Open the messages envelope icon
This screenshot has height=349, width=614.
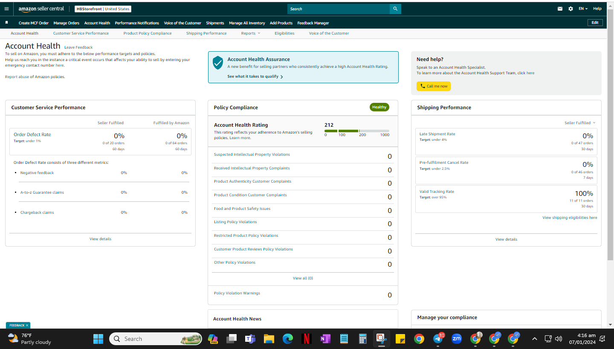[x=560, y=9]
